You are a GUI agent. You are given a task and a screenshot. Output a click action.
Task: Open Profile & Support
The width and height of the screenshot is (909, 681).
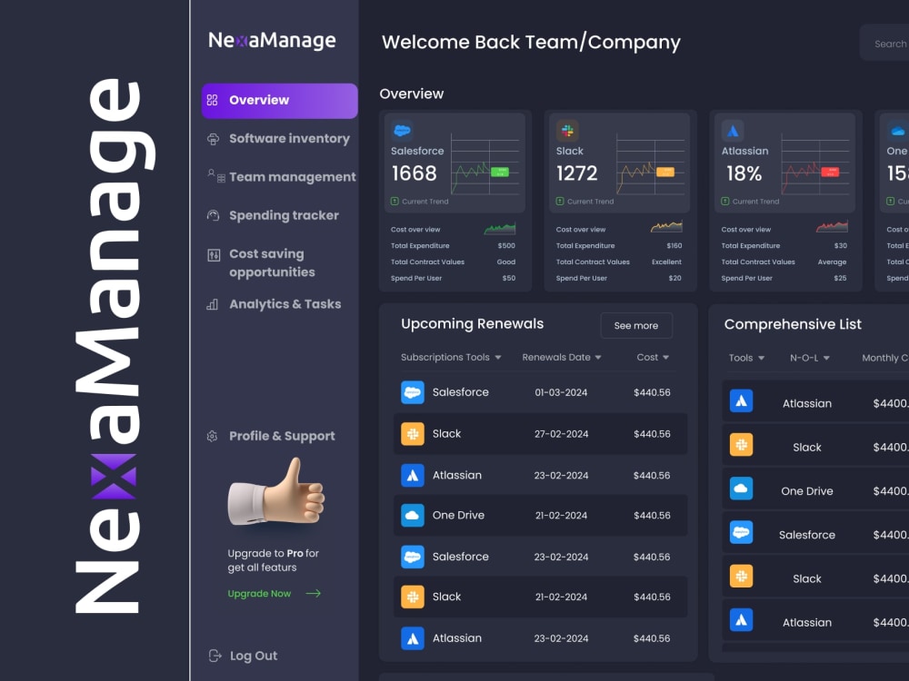click(x=283, y=436)
